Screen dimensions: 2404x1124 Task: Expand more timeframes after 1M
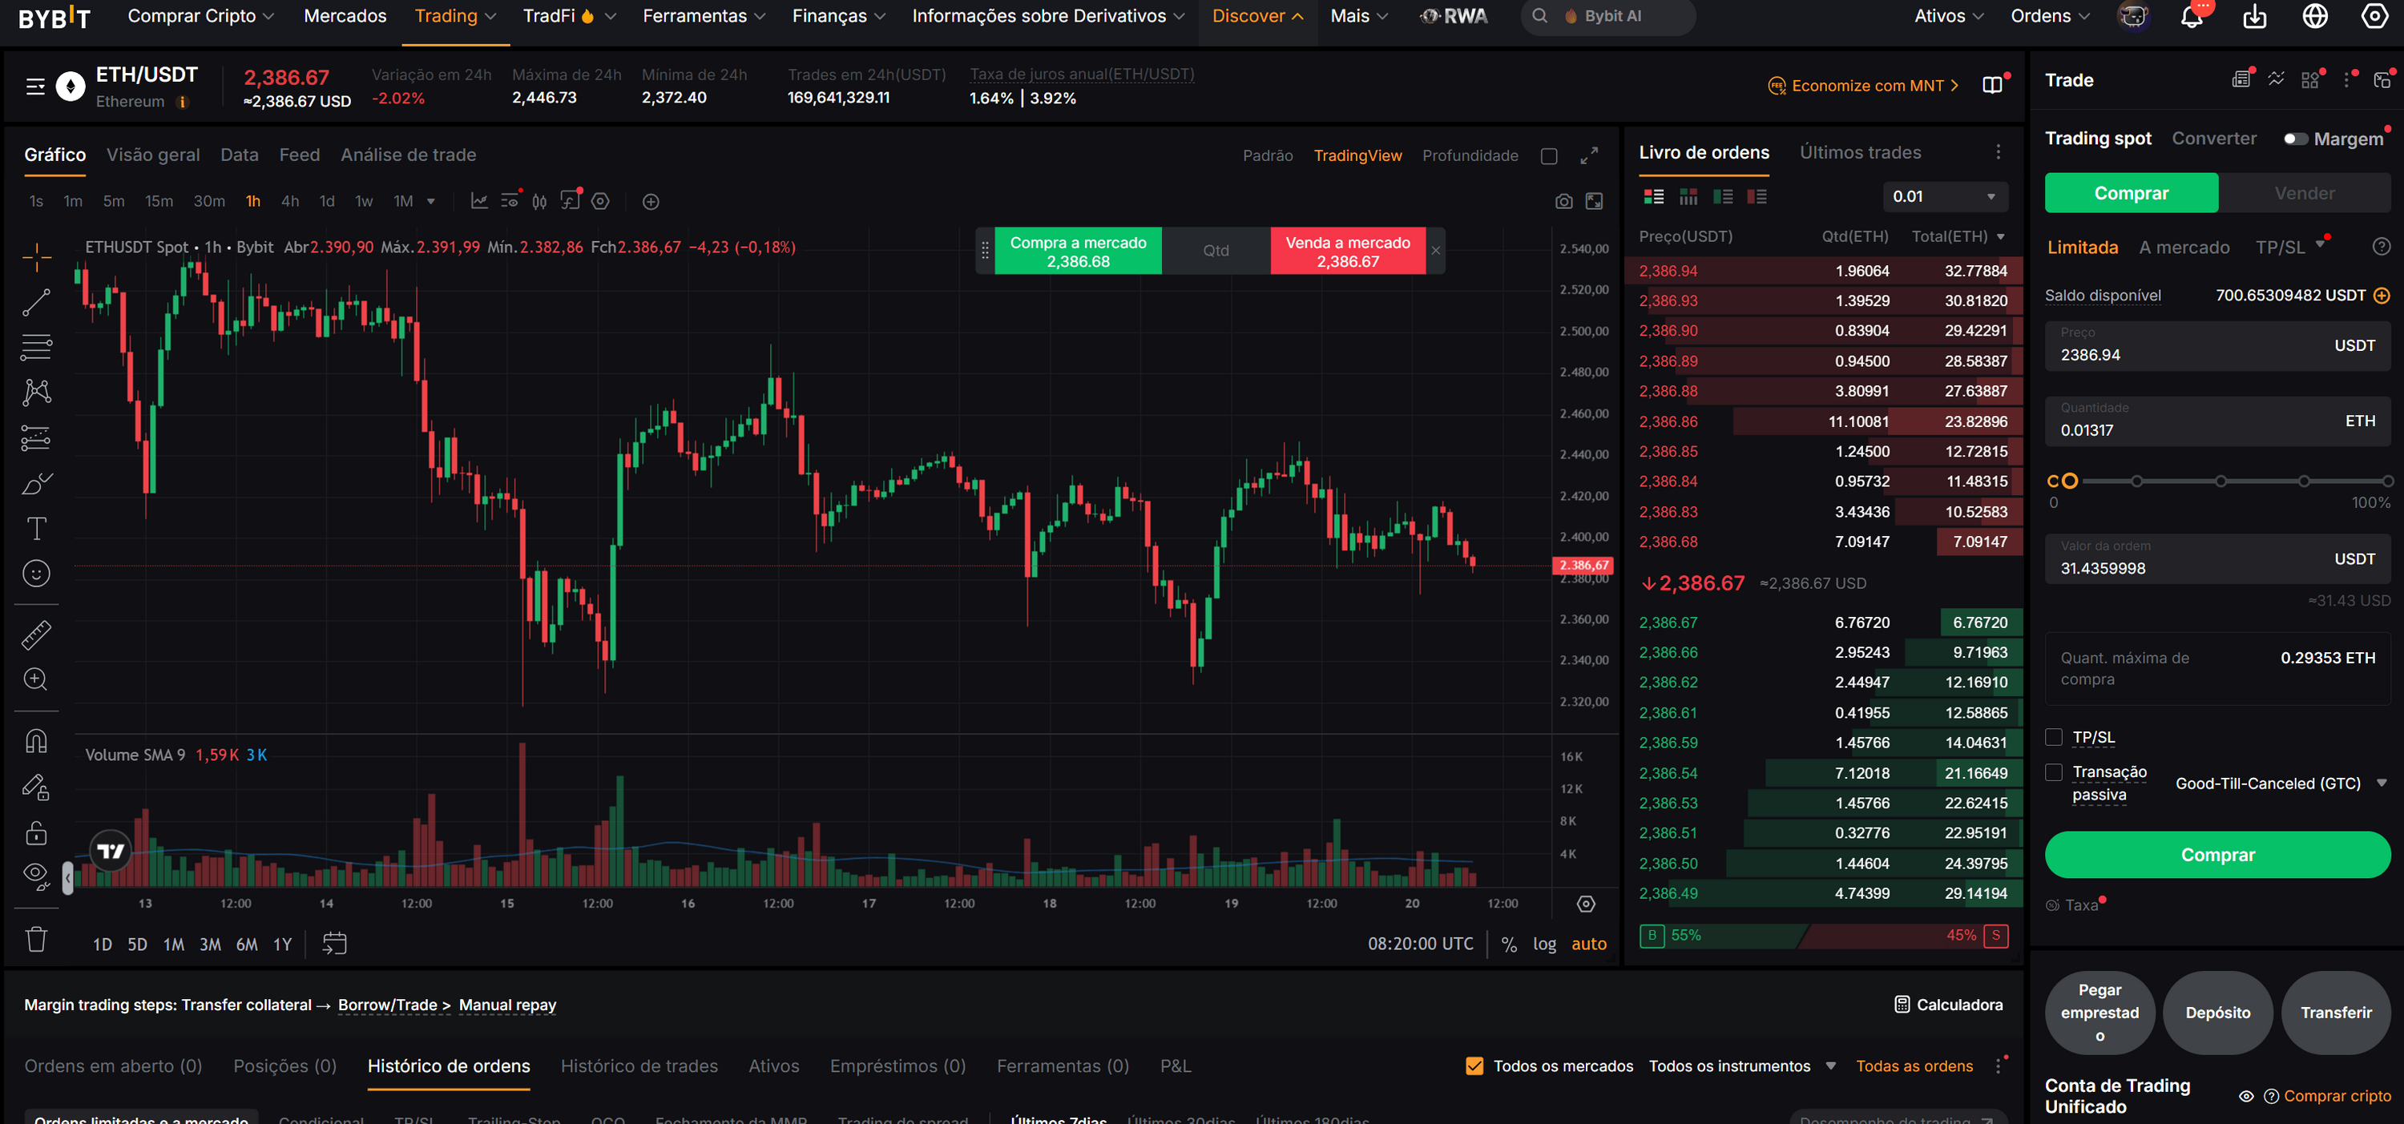click(x=431, y=201)
